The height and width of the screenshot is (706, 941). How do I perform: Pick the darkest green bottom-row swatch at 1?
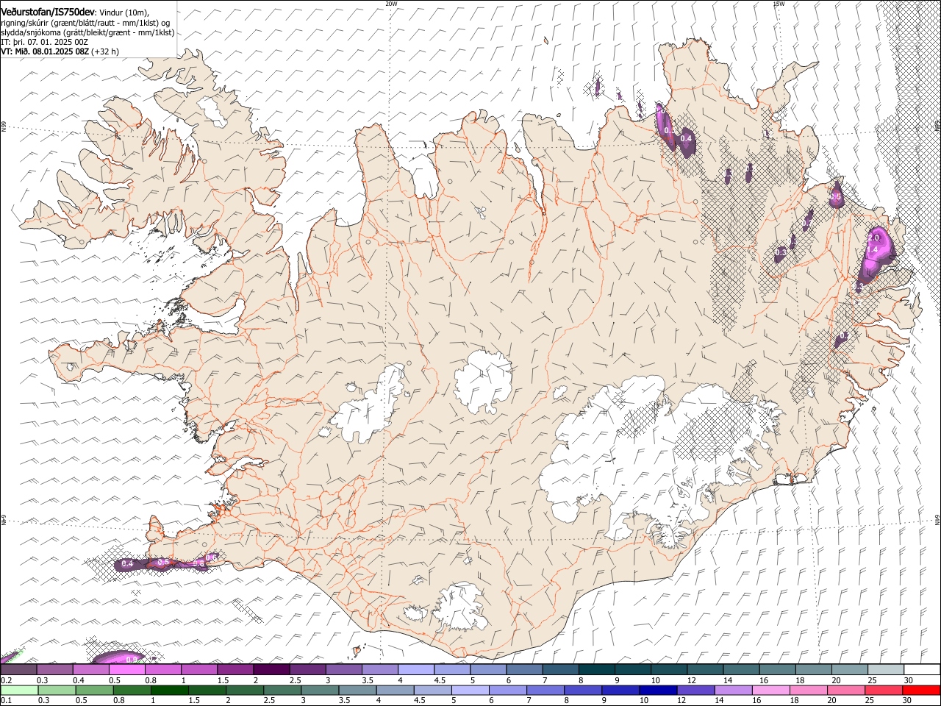pos(169,691)
